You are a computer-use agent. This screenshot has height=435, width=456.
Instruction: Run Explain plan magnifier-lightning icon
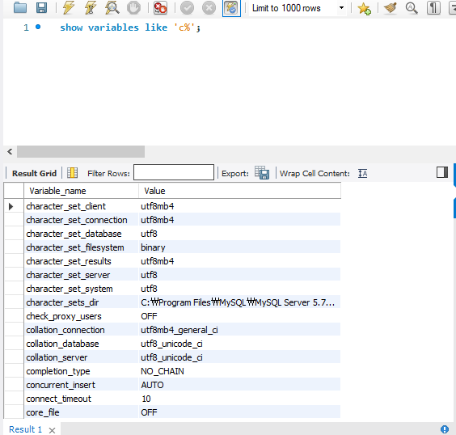(x=112, y=7)
